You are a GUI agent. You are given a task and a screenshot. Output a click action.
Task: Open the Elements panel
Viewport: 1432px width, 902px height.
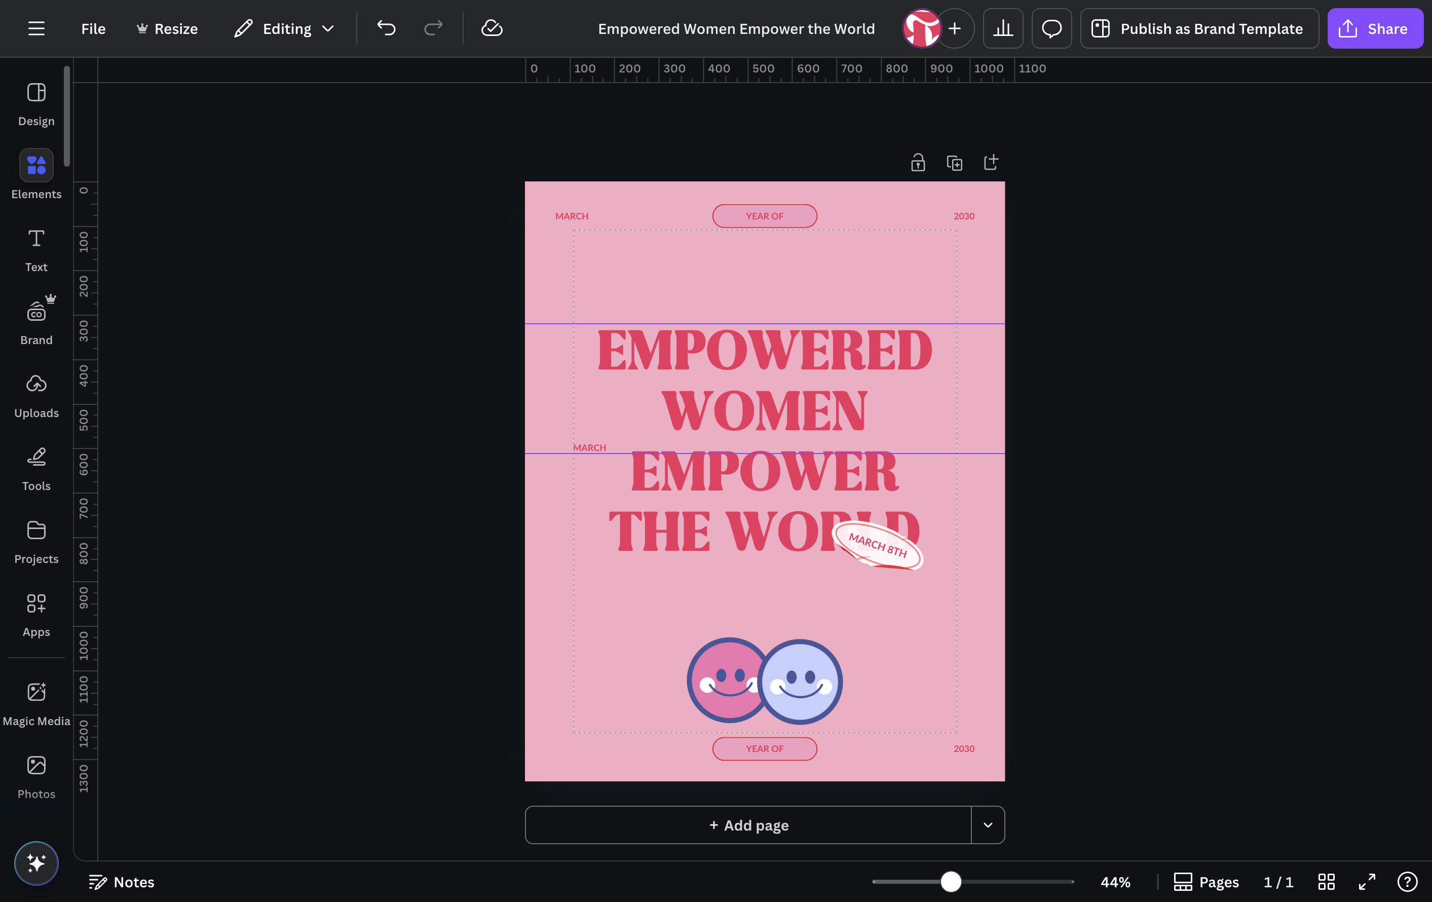pyautogui.click(x=36, y=175)
